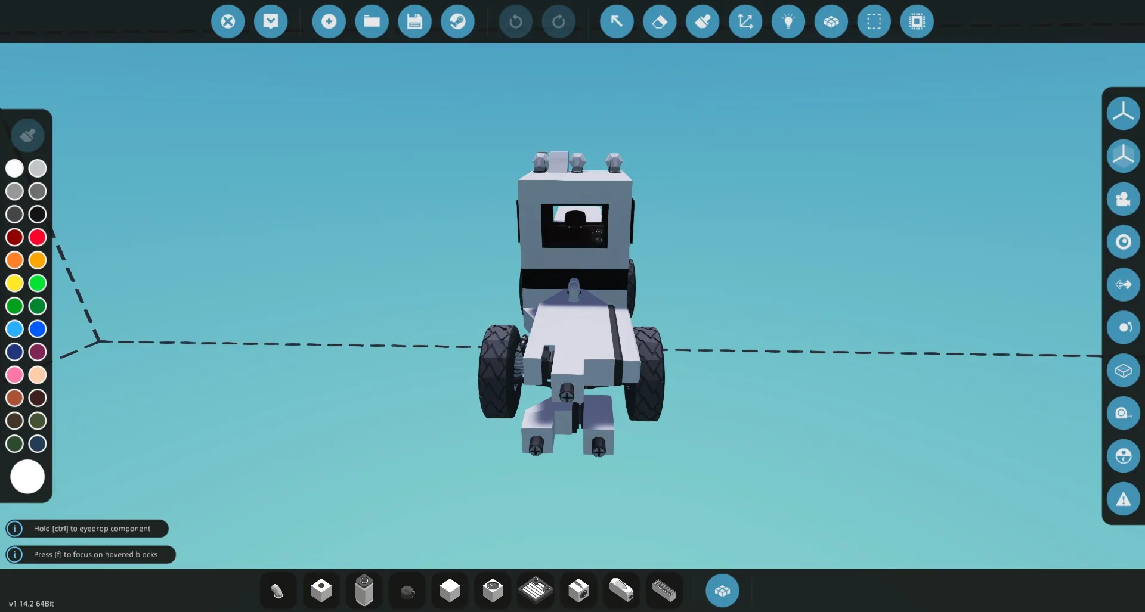1145x612 pixels.
Task: Click the save vehicle floppy disk icon
Action: pos(414,22)
